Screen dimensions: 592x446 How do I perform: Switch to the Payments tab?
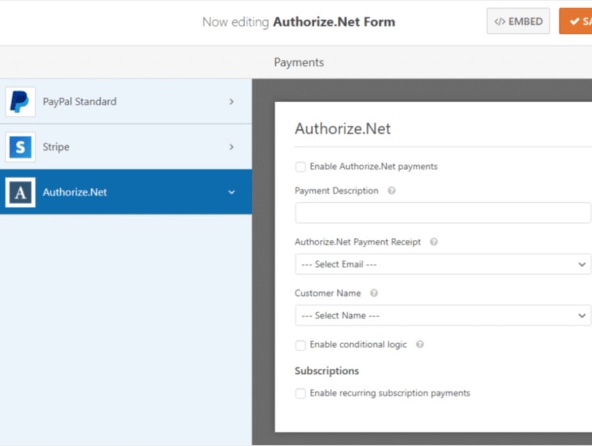[298, 62]
